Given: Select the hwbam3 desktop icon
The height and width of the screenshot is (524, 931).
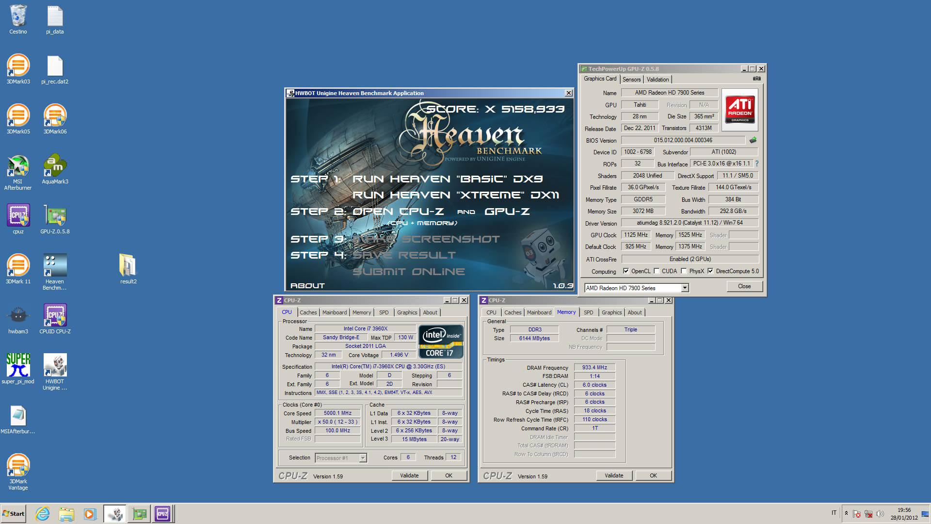Looking at the screenshot, I should [18, 319].
